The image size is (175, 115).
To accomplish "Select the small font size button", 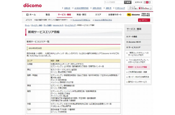I will [145, 2].
